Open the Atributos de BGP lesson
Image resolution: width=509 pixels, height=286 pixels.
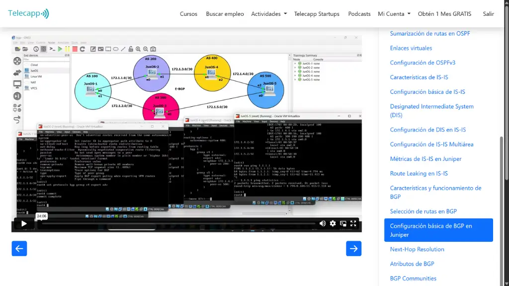[412, 264]
